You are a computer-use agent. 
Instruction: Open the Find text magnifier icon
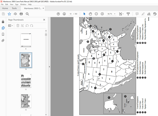tap(27, 14)
